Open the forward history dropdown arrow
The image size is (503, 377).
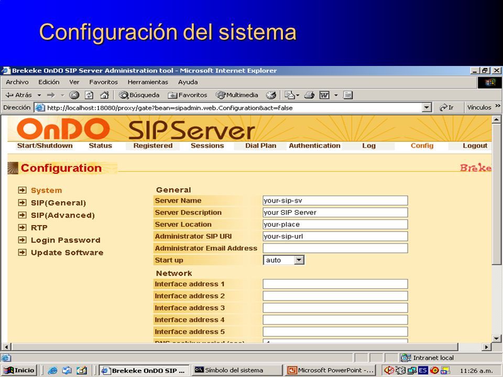pyautogui.click(x=62, y=95)
